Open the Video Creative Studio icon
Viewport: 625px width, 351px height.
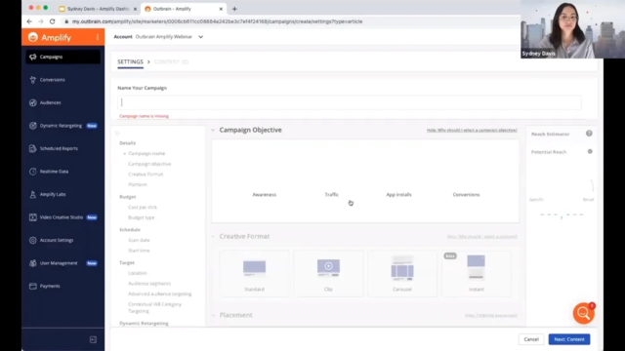pos(32,217)
